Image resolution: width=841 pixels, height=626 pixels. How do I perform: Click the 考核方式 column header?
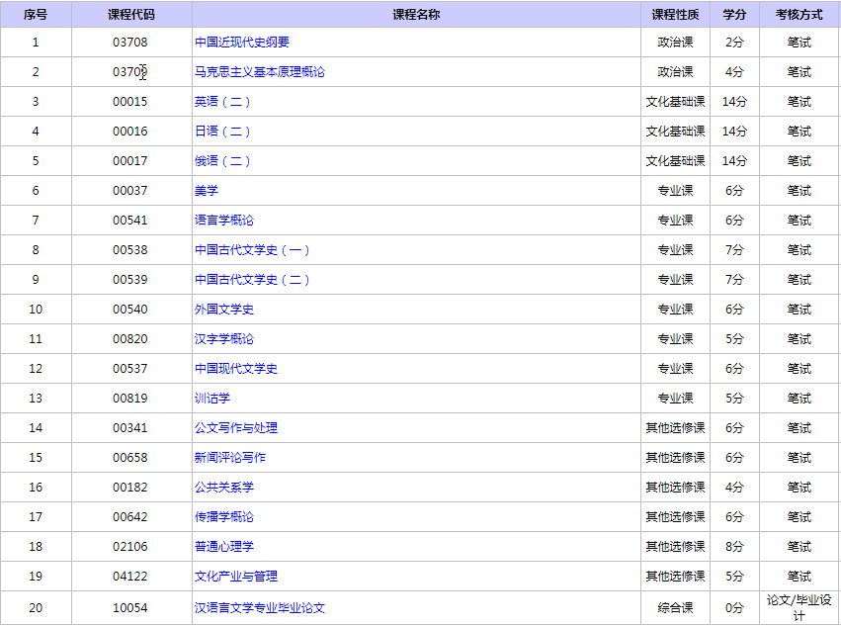coord(799,15)
